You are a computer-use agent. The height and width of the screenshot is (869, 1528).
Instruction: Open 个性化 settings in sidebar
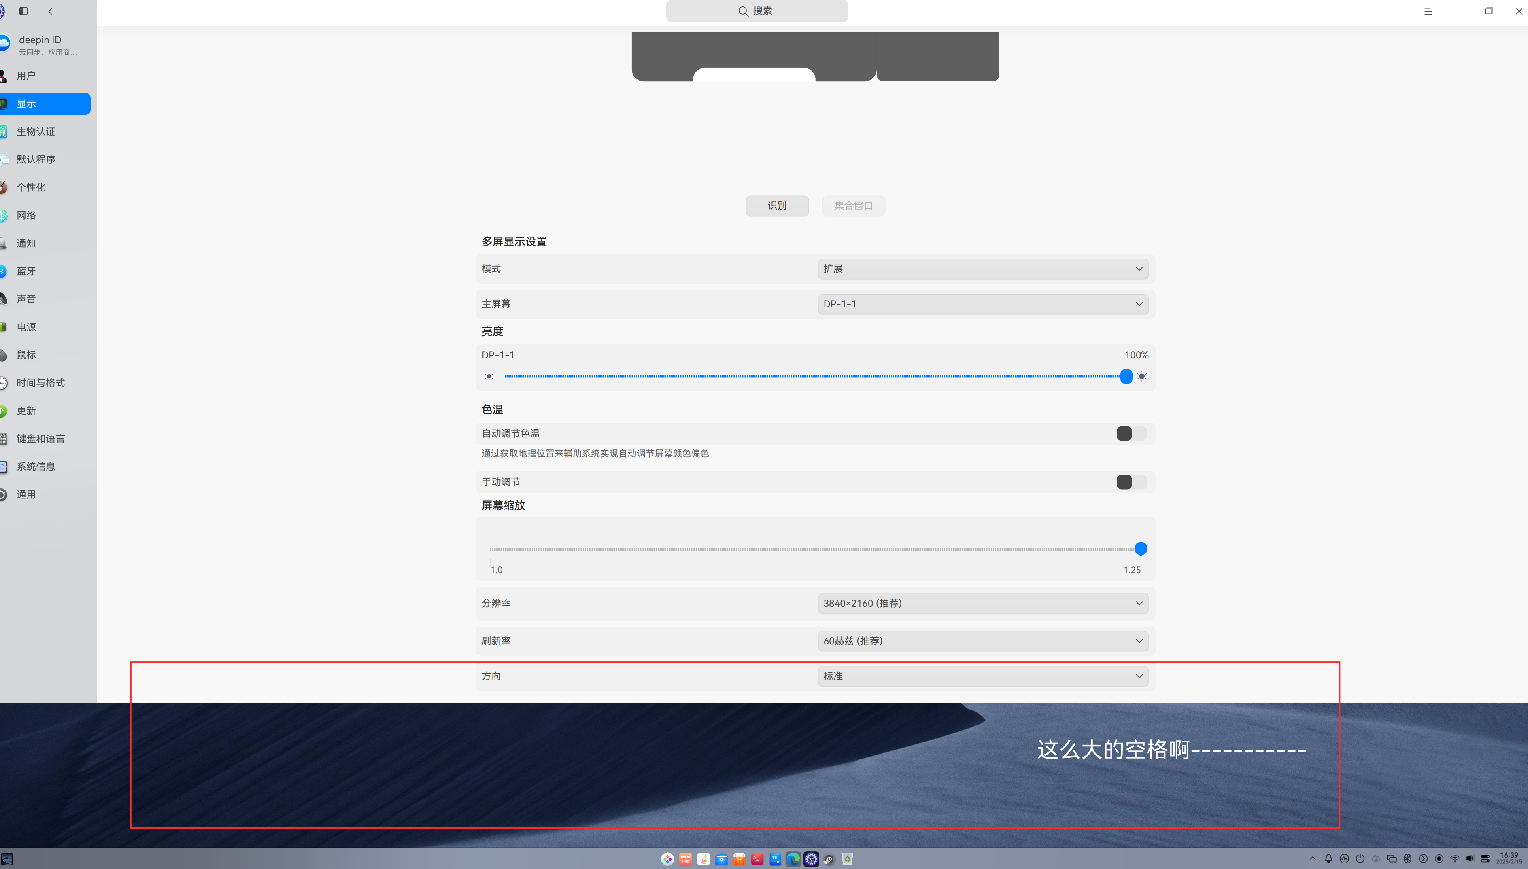coord(45,187)
